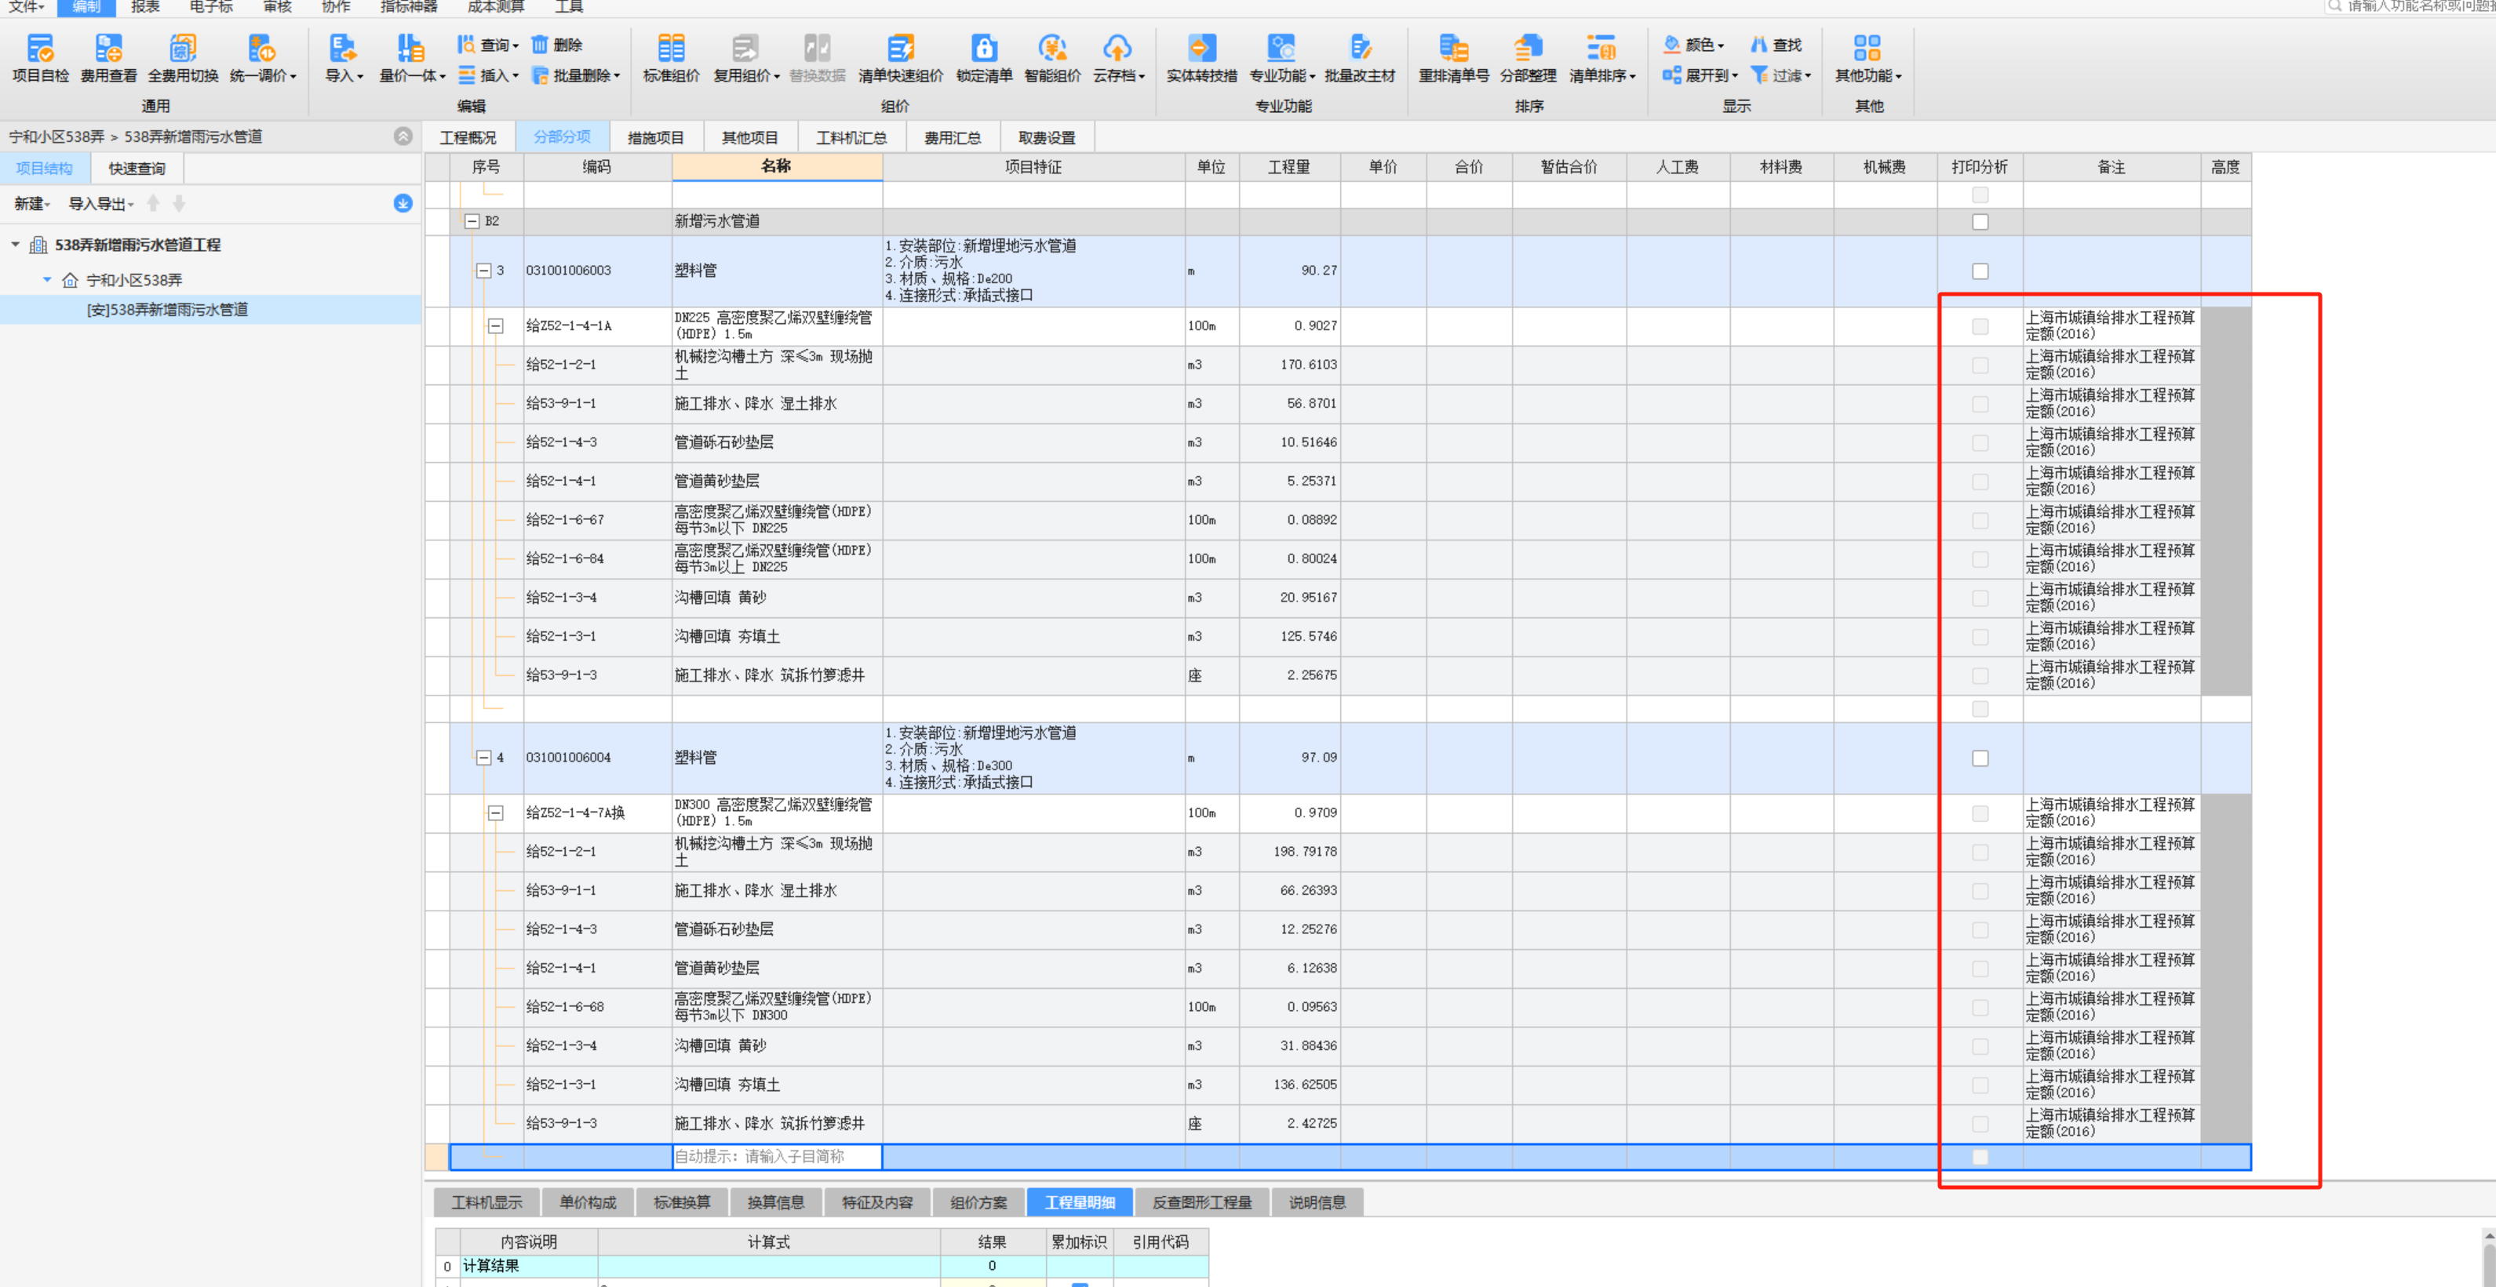2496x1287 pixels.
Task: Click the function search box at the top right
Action: pyautogui.click(x=2410, y=7)
